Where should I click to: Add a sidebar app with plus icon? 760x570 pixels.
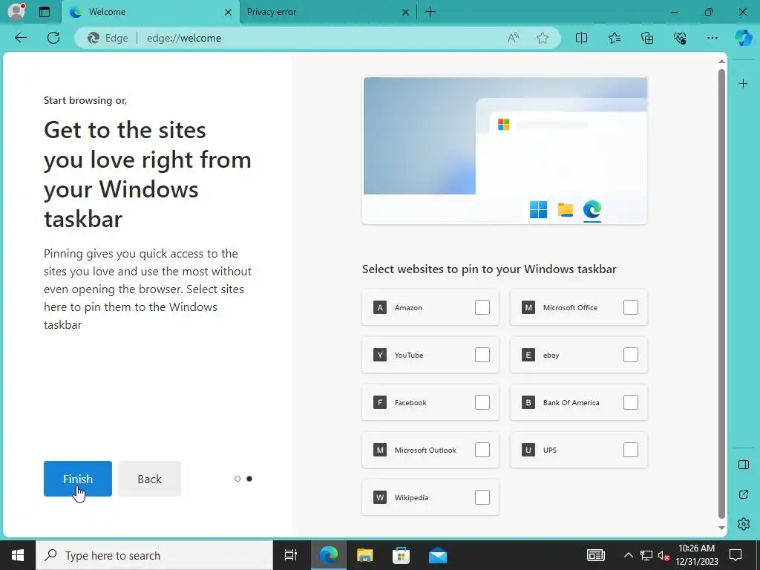coord(743,84)
